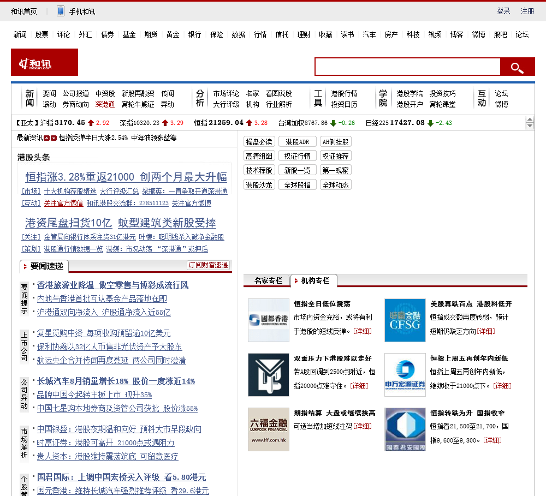Open 品牌中国今起转主板上市 link
This screenshot has height=496, width=546.
tap(94, 395)
